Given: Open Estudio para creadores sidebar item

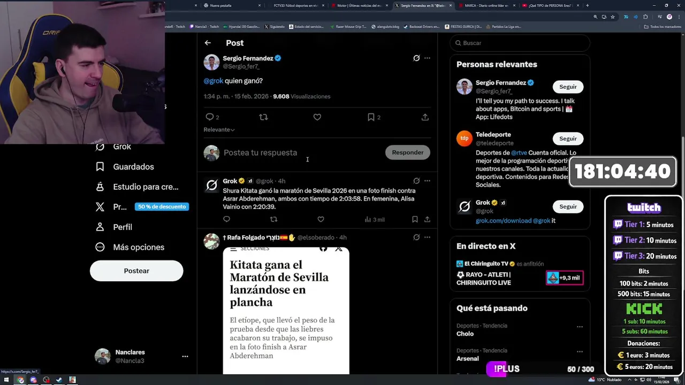Looking at the screenshot, I should coord(137,187).
